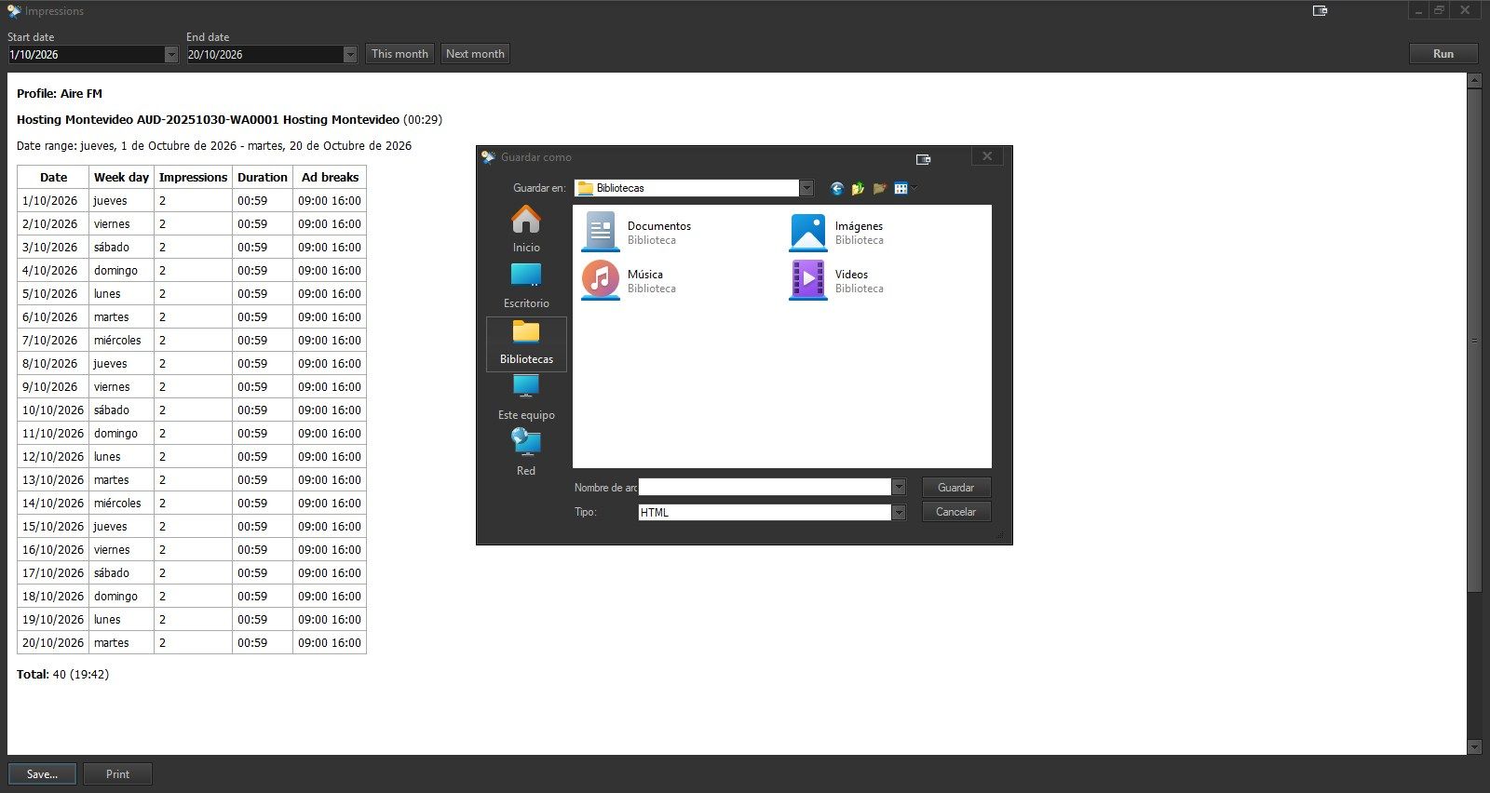
Task: Open the Vídeos library
Action: 837,281
